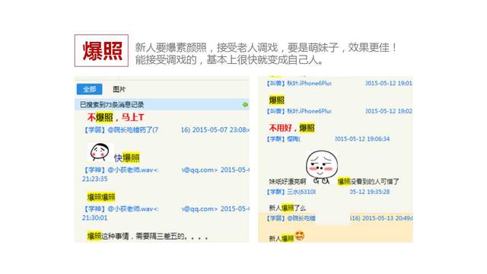Click the 已搜索到73条消息记录 status bar

[x=162, y=105]
